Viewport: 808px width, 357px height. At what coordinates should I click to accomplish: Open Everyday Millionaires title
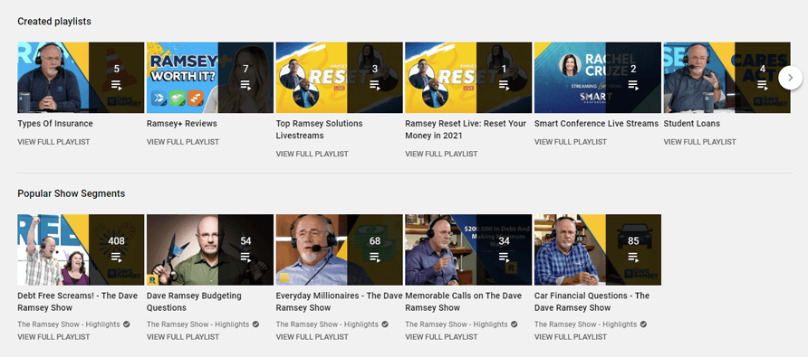pos(339,302)
